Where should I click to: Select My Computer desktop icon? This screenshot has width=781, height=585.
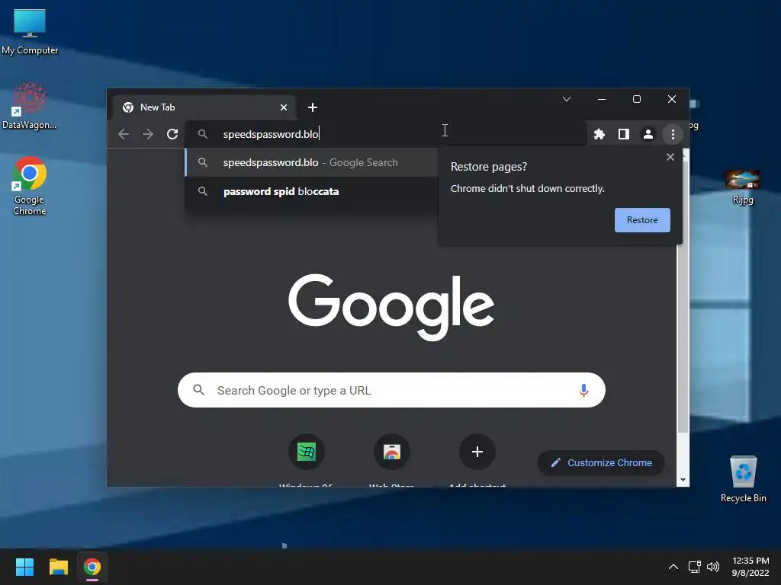coord(30,32)
